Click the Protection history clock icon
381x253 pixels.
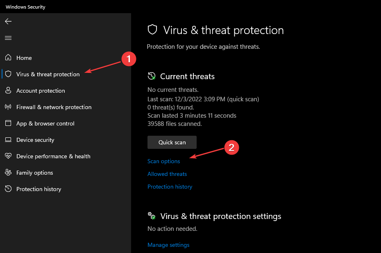pyautogui.click(x=8, y=189)
